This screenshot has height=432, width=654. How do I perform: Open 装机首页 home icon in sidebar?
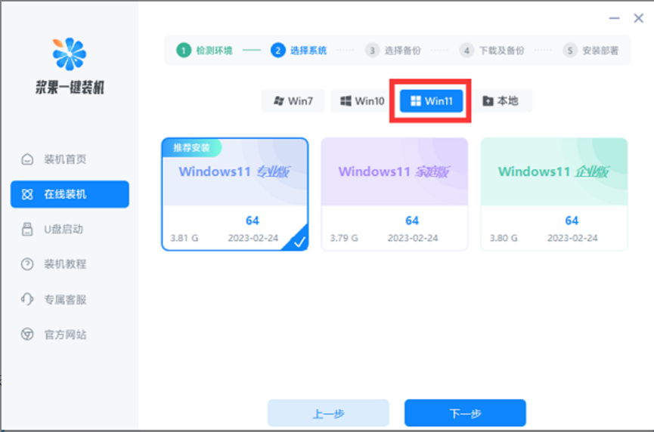27,159
